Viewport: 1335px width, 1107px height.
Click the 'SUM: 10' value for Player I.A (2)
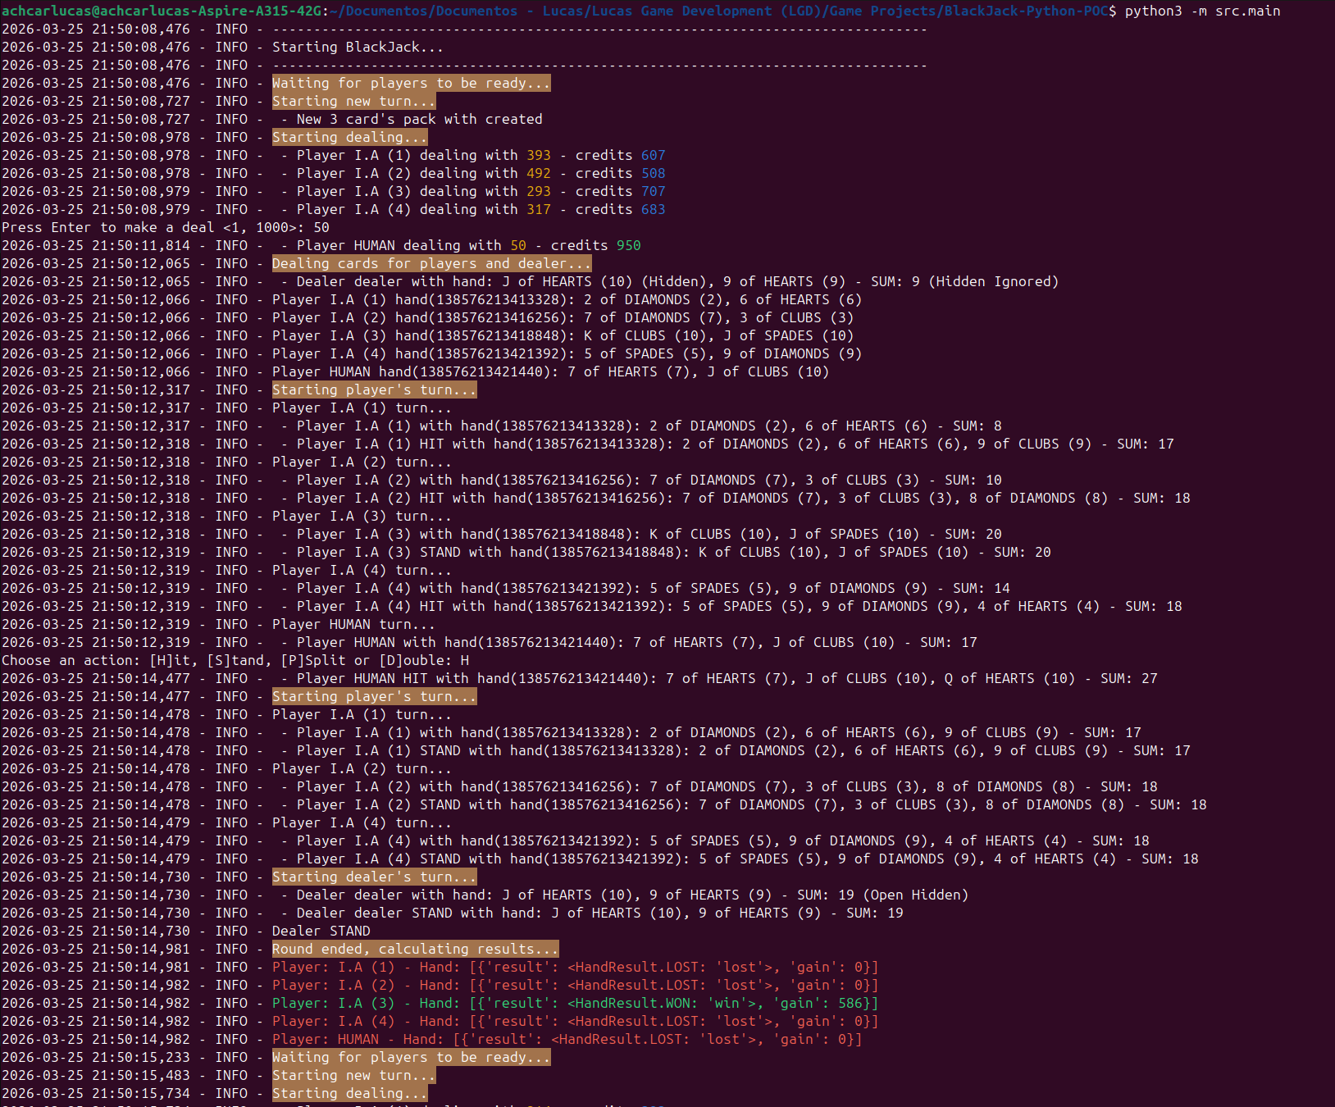pos(973,480)
